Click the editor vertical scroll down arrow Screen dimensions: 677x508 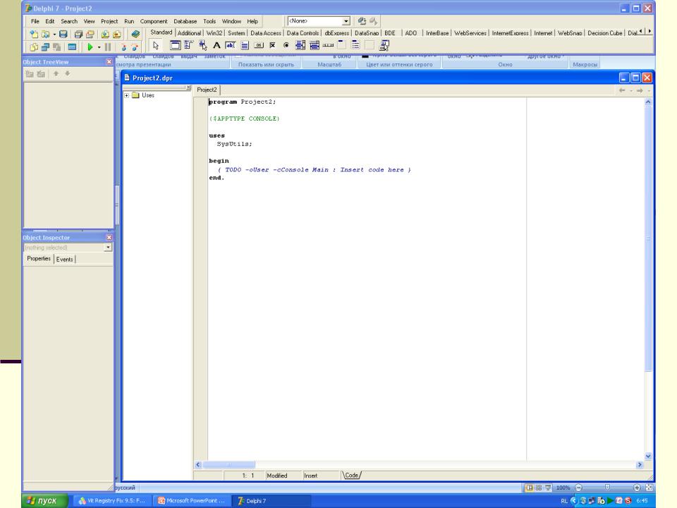[648, 456]
